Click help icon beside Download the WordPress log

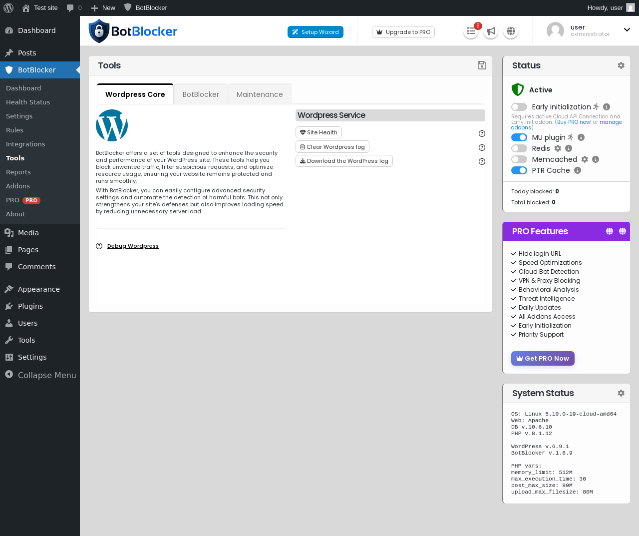pyautogui.click(x=482, y=161)
